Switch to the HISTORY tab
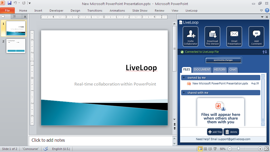This screenshot has height=152, width=270. 220,70
